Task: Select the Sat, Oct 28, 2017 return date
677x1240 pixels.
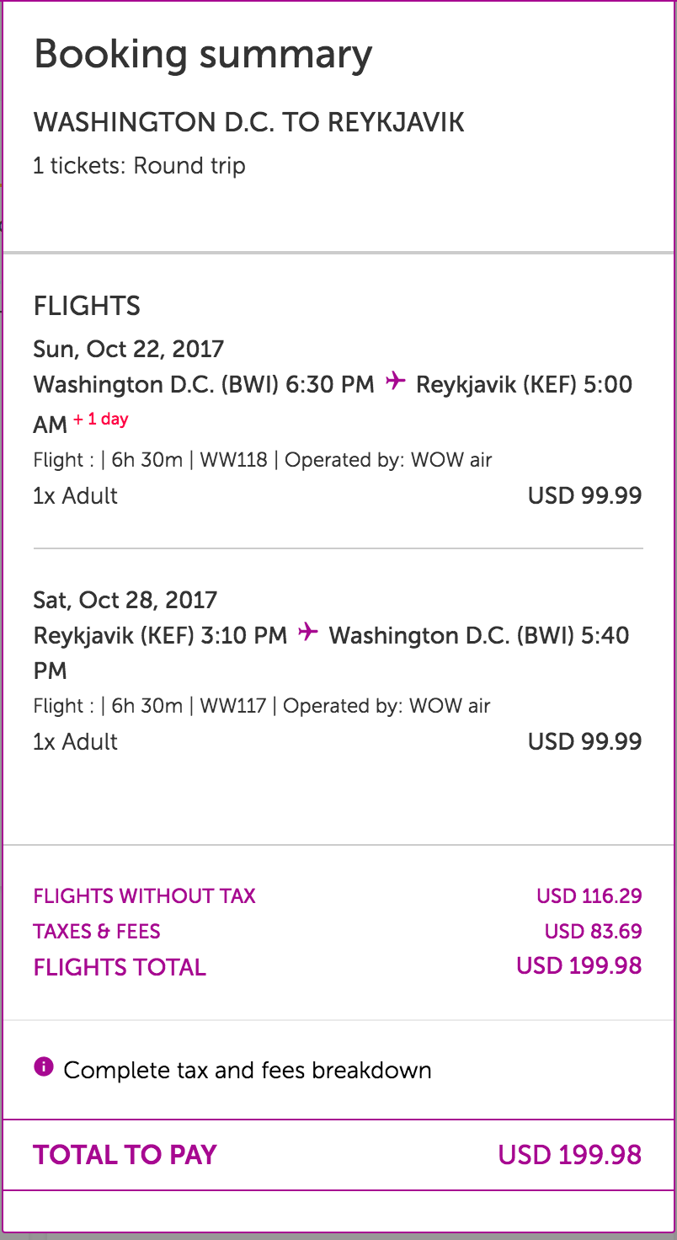Action: tap(125, 600)
